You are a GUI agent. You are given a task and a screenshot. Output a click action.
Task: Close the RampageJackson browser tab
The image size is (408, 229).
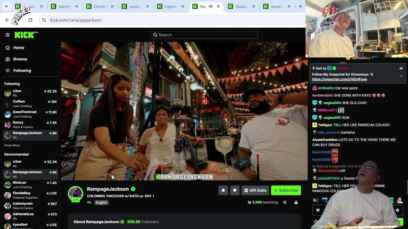(218, 6)
